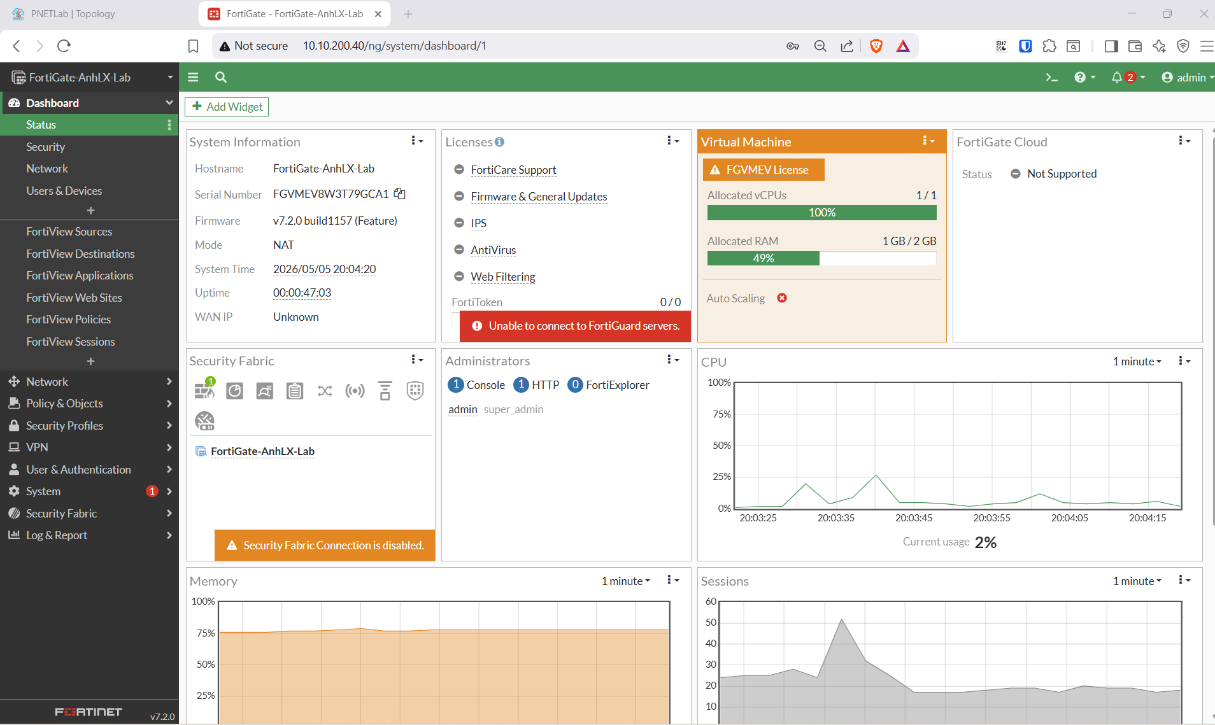
Task: Open the help question mark menu
Action: point(1084,78)
